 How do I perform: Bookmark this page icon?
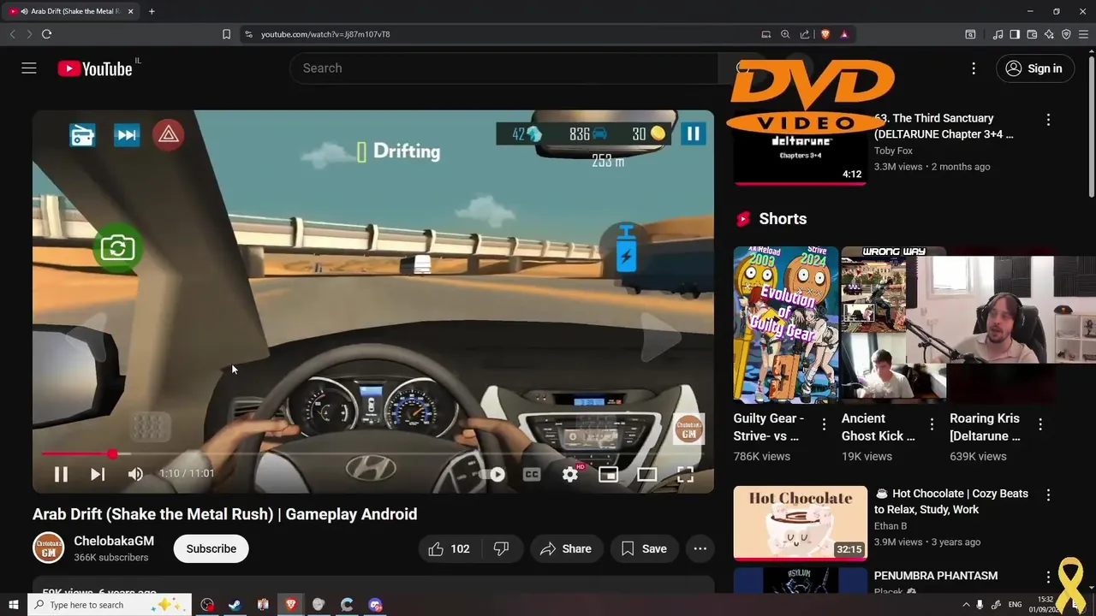coord(226,34)
